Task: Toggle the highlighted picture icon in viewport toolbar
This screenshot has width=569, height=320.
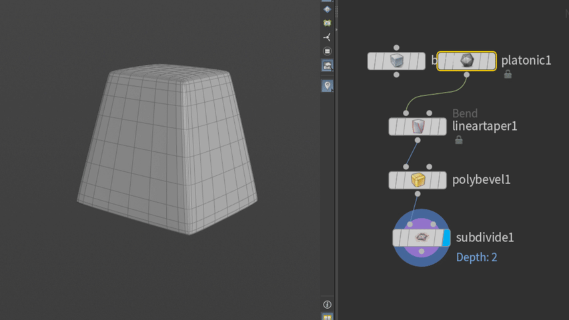Action: tap(327, 65)
